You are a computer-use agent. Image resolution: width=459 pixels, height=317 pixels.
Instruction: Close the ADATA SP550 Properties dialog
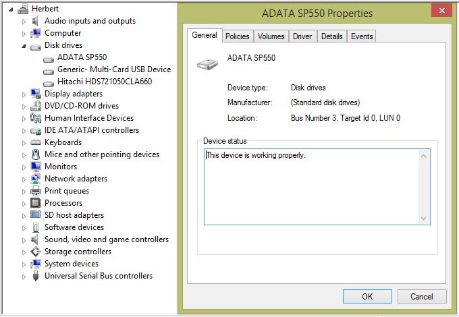pos(441,11)
